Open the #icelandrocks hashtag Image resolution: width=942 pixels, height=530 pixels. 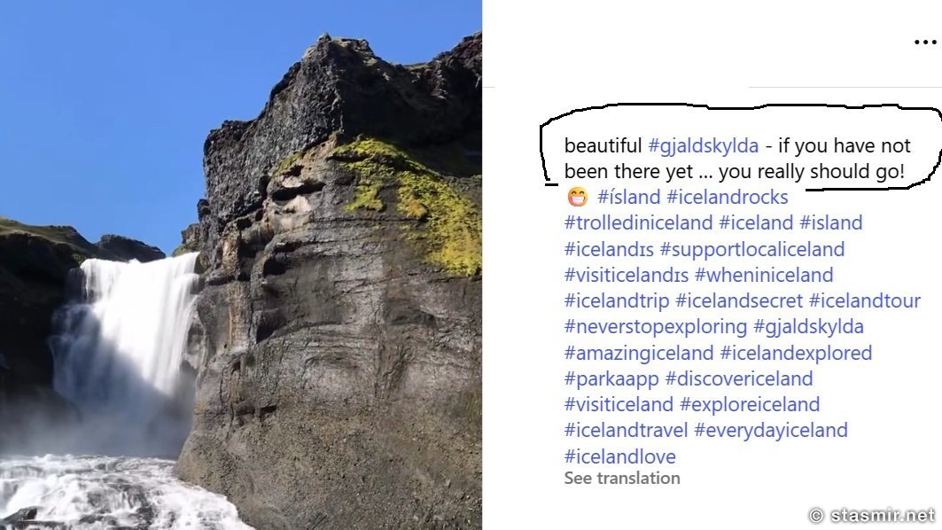click(727, 197)
